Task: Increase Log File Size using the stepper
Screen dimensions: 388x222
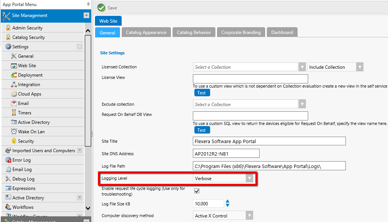Action: click(x=228, y=201)
